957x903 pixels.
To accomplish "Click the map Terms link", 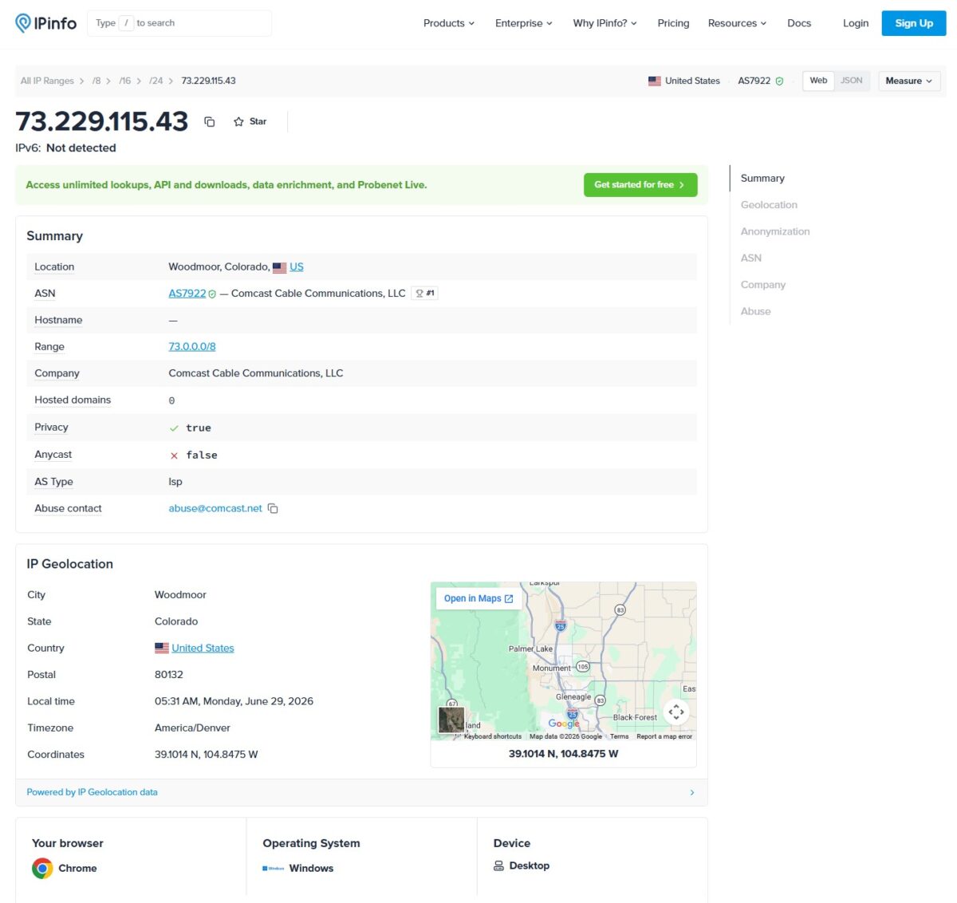I will point(620,737).
